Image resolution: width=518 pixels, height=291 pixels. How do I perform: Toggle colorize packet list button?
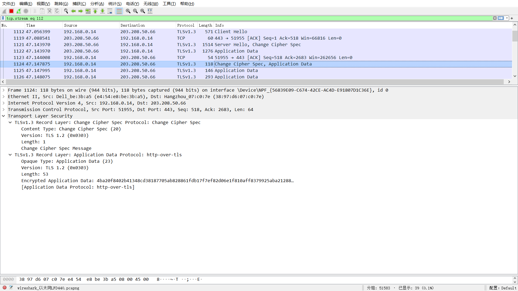(119, 11)
